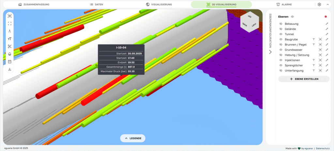Collapse the Ebenenkonfiguration side panel
Viewport: 334px width, 151px height.
point(270,52)
